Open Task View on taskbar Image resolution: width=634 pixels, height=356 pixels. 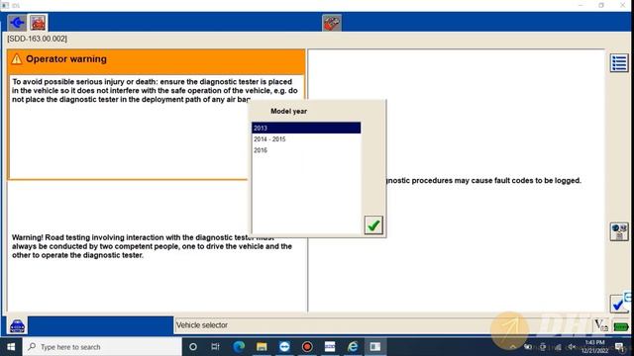216,347
